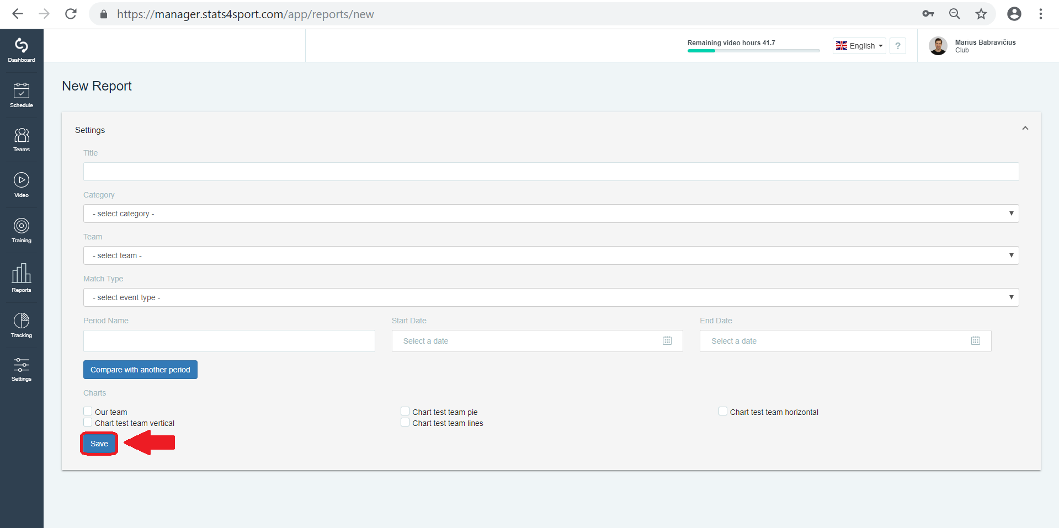The width and height of the screenshot is (1059, 528).
Task: Open Start Date calendar icon
Action: tap(667, 341)
